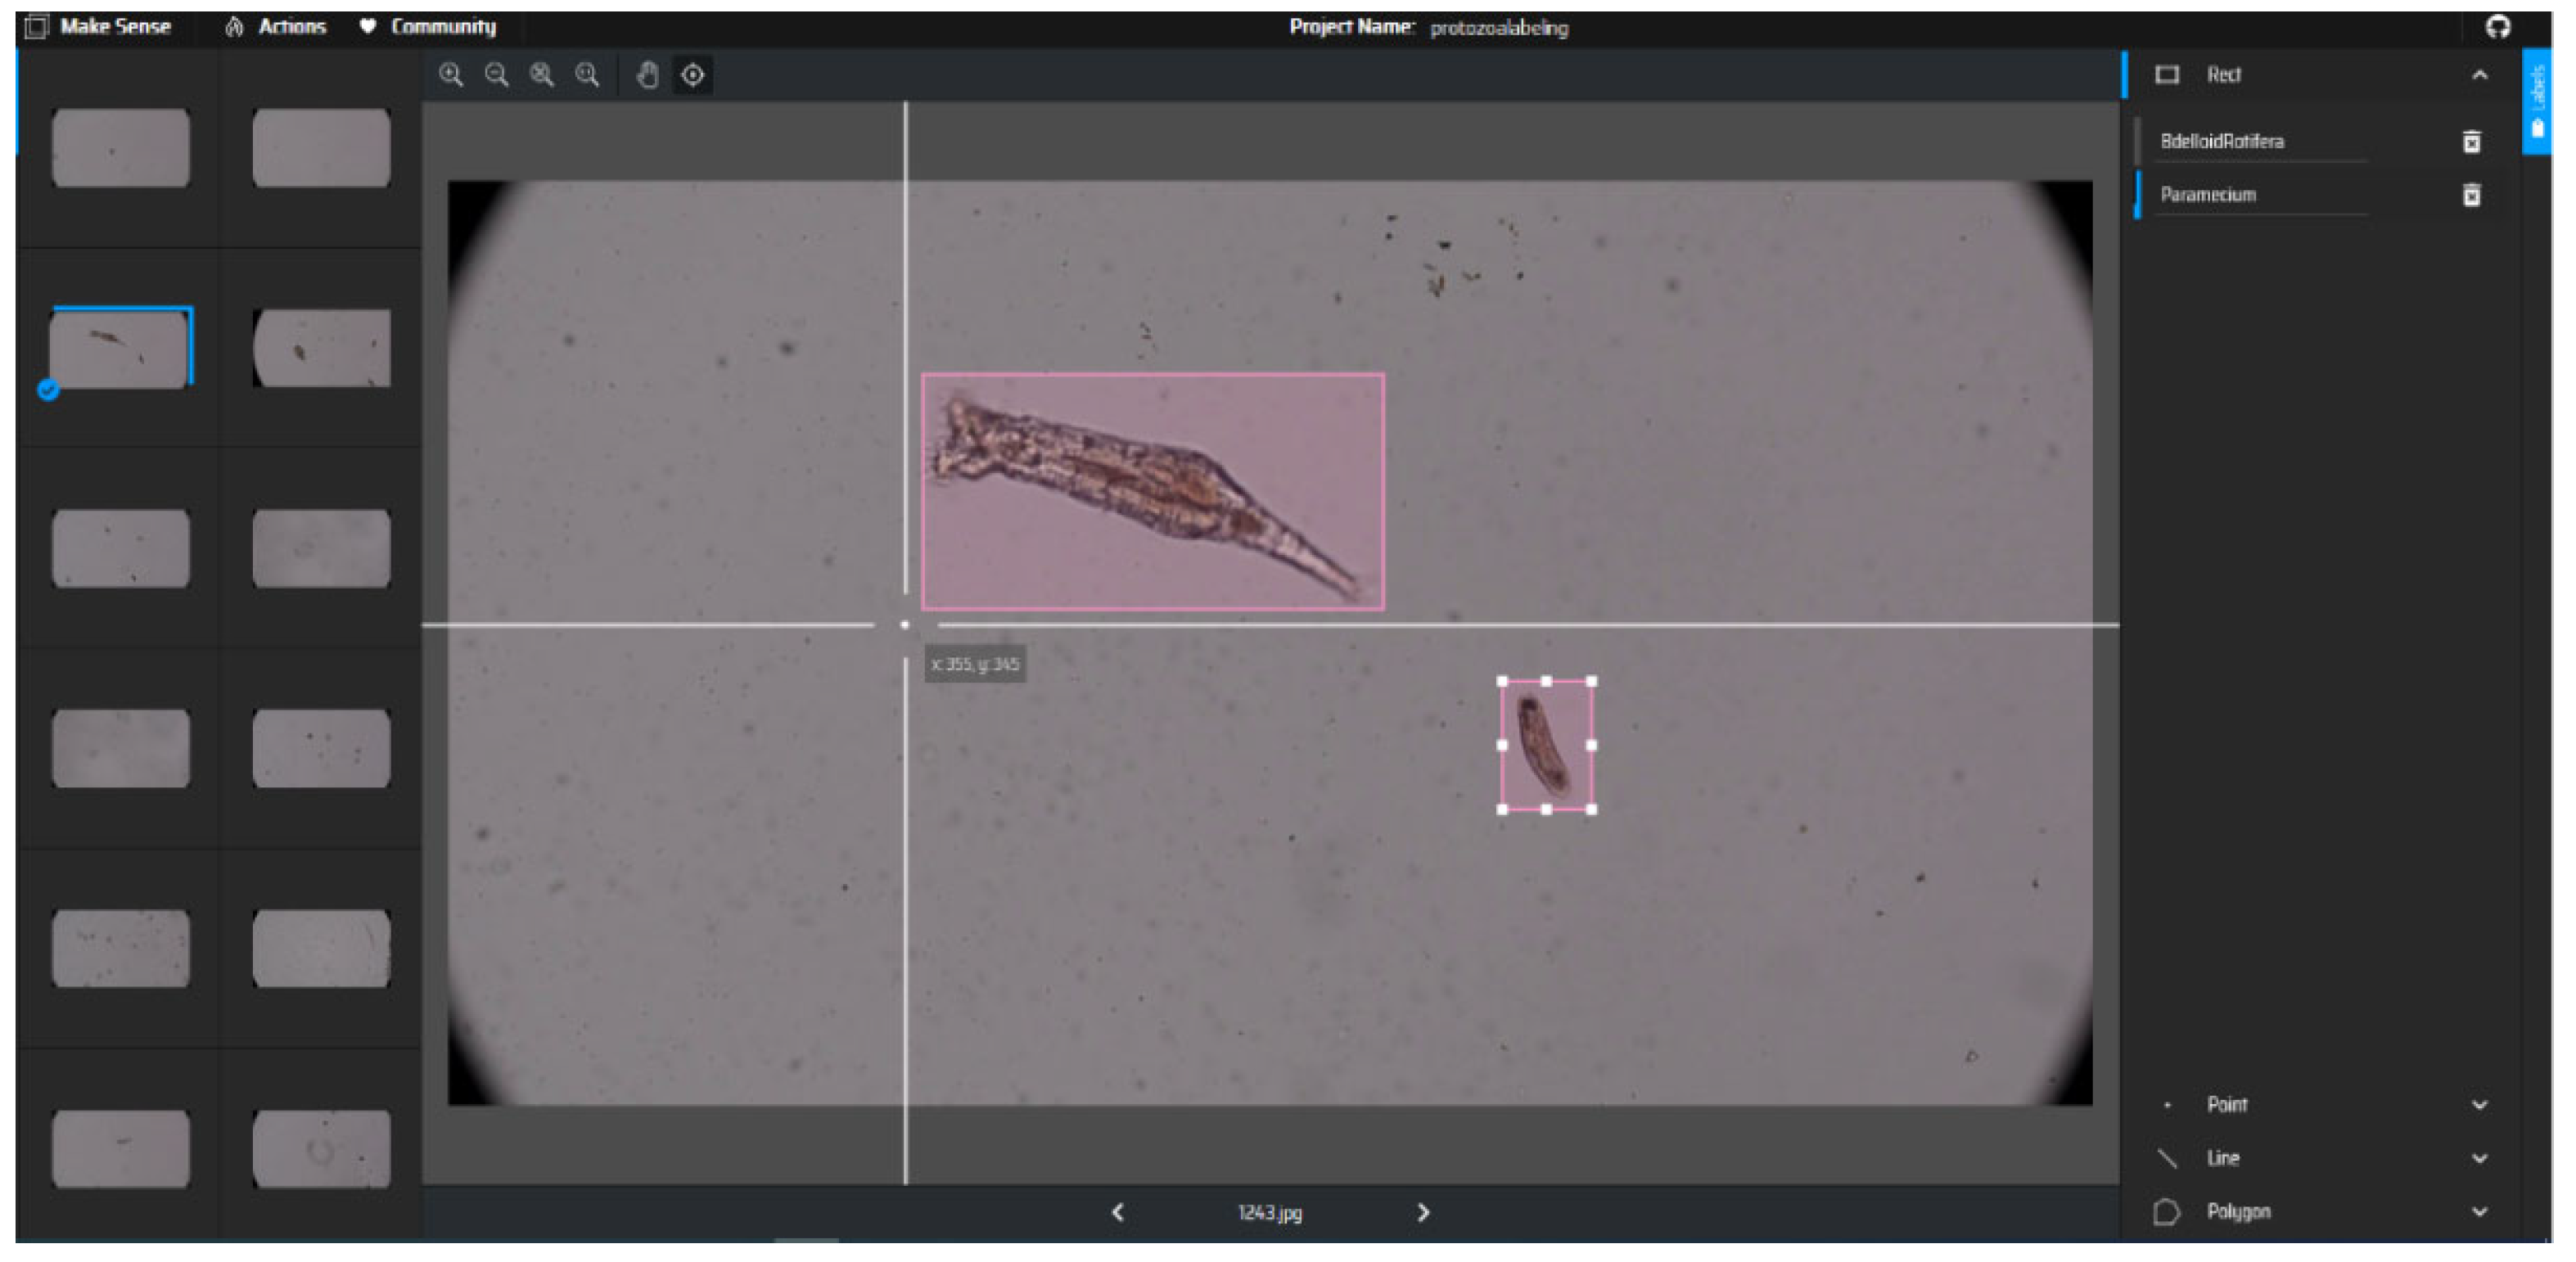The height and width of the screenshot is (1262, 2576).
Task: Go to the next image
Action: (x=1424, y=1212)
